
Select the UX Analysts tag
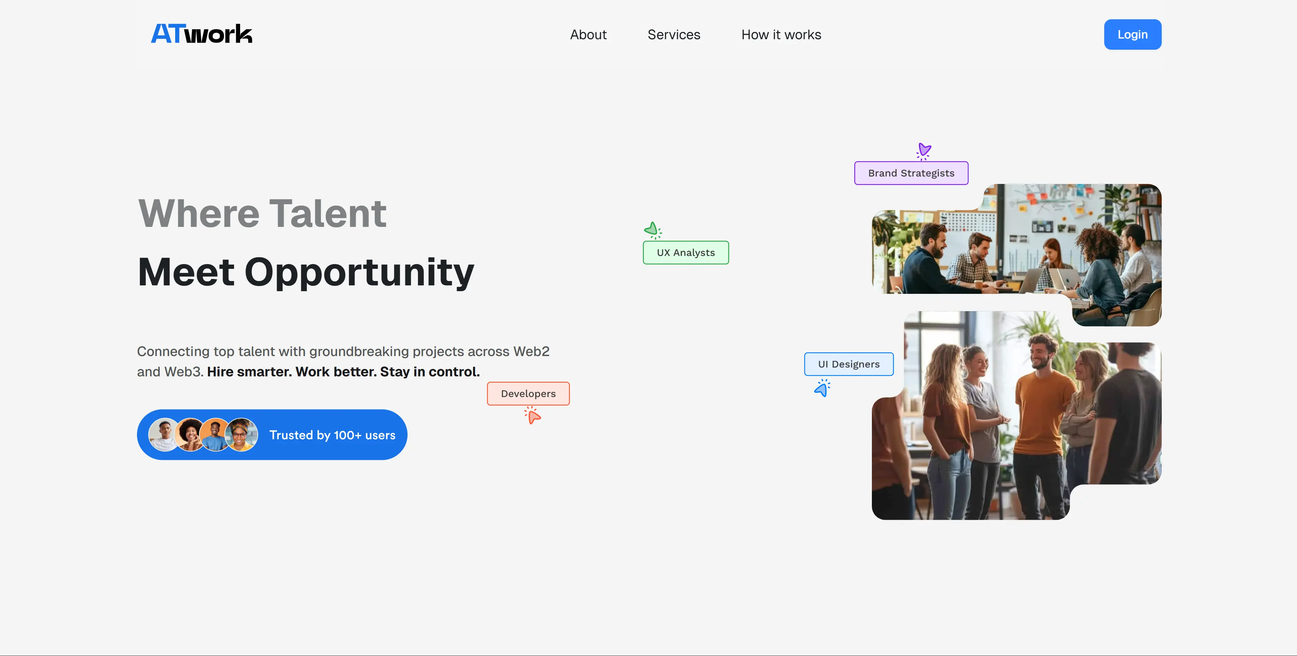click(686, 253)
